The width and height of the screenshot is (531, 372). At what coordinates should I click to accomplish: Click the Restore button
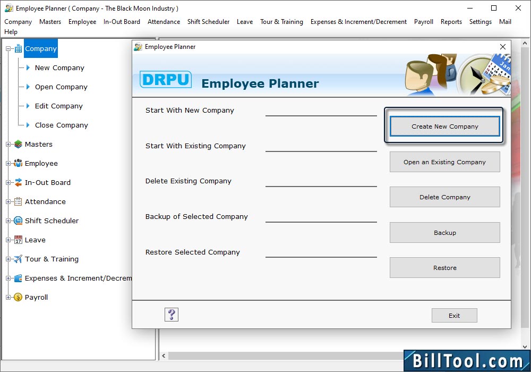pos(444,268)
